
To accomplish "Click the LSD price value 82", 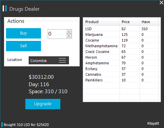I will pyautogui.click(x=123, y=29).
